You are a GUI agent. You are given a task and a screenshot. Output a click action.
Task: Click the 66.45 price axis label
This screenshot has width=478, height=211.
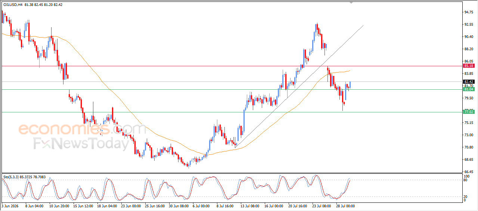coord(469,172)
